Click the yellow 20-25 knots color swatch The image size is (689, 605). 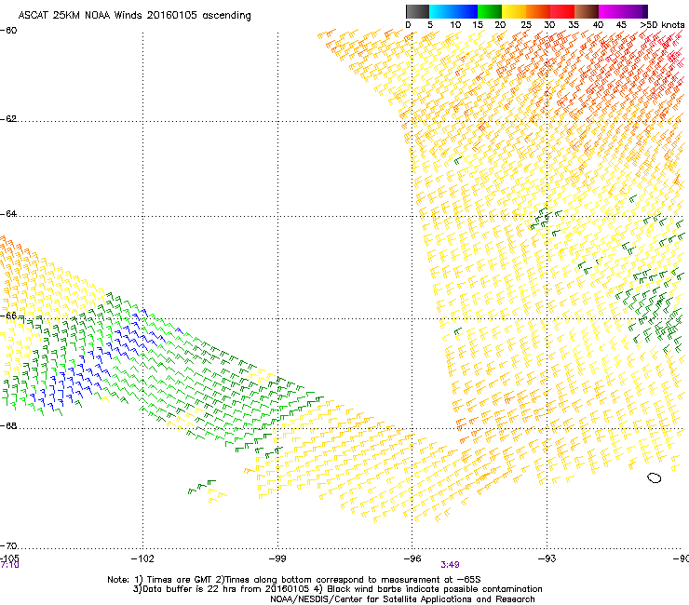point(514,11)
